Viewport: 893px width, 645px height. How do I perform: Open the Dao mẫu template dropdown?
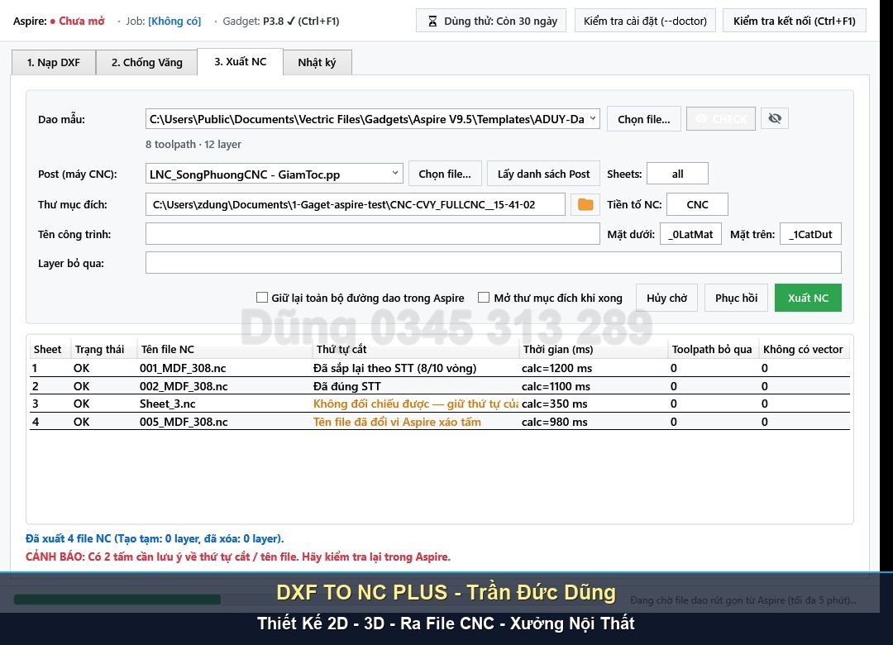(x=372, y=118)
